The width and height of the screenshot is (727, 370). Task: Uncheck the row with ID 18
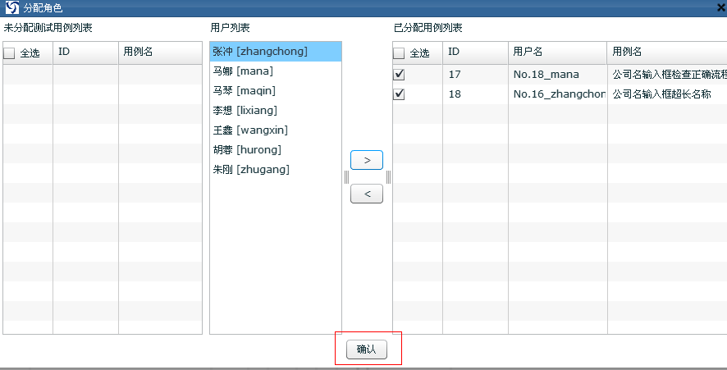[x=400, y=94]
